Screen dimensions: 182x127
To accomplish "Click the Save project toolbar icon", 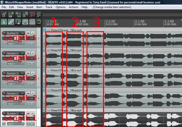I will 18,15.
